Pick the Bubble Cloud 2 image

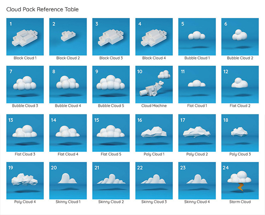240,37
